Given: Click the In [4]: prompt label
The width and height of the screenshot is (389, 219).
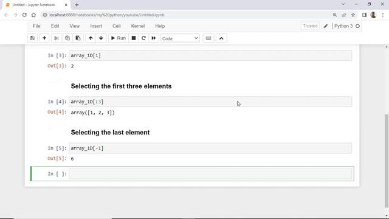Looking at the screenshot, I should click(x=57, y=102).
